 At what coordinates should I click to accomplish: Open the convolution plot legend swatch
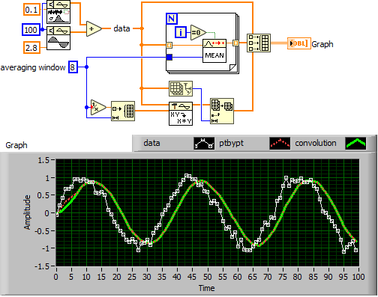(355, 144)
